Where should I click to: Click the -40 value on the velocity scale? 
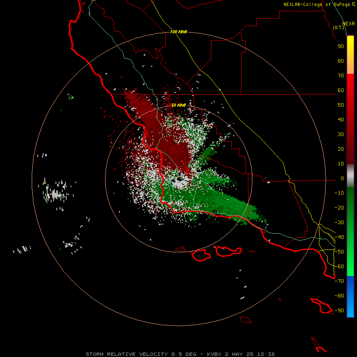click(339, 237)
